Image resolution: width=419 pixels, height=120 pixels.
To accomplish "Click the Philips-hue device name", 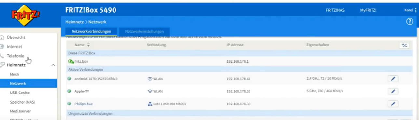I will pyautogui.click(x=84, y=104).
